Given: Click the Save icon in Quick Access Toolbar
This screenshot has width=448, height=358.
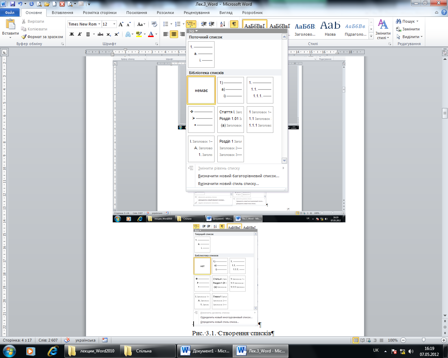Looking at the screenshot, I should pos(13,4).
